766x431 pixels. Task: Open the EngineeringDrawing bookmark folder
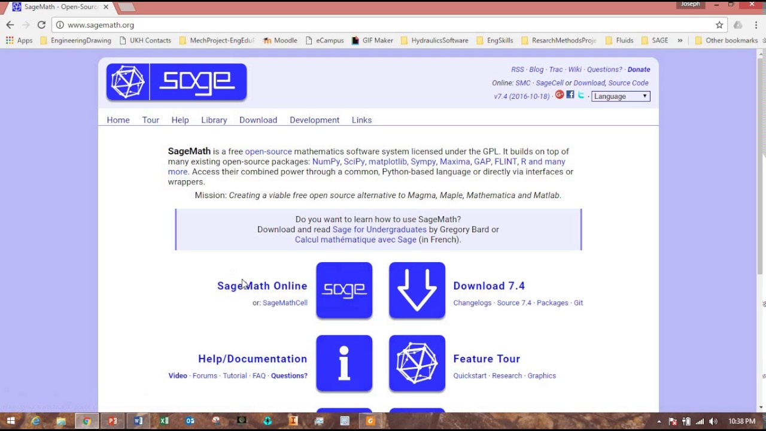(75, 40)
